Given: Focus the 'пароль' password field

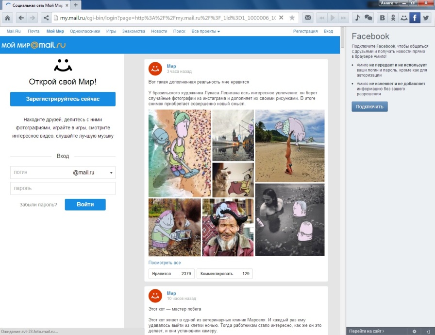Looking at the screenshot, I should [x=63, y=188].
